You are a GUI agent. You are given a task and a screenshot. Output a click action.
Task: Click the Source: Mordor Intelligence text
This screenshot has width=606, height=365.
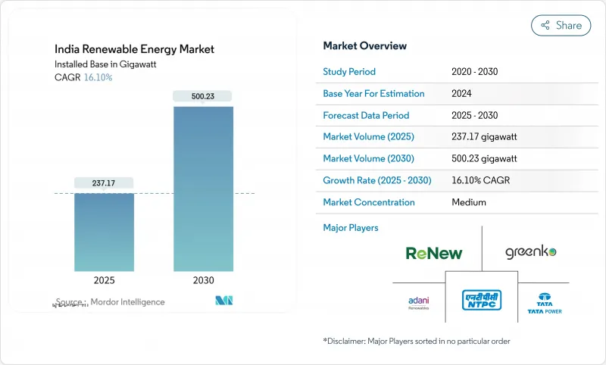click(110, 301)
